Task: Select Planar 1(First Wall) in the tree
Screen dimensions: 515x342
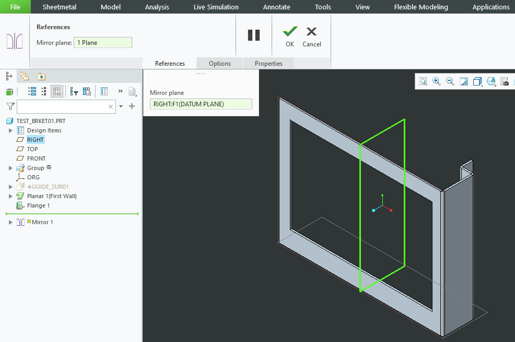Action: tap(52, 196)
